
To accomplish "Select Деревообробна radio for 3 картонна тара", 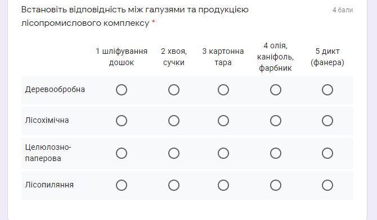I will 223,90.
